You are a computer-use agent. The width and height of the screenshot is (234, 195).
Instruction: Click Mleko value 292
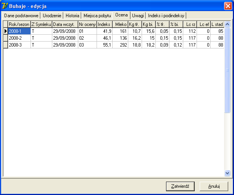point(120,45)
